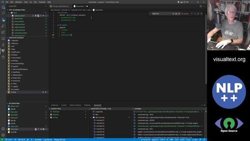Customize layout icon in title bar
Screen dimensions: 250x141
coord(187,2)
